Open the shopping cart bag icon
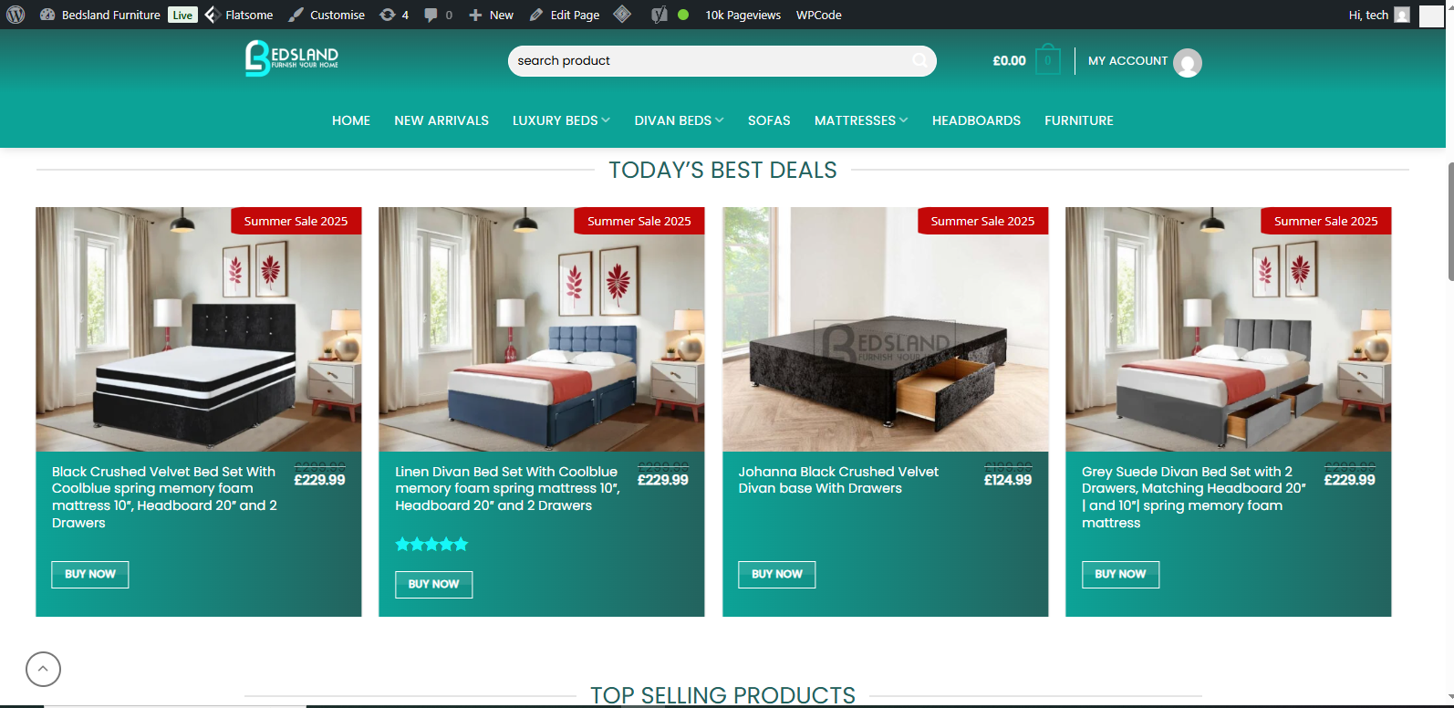The width and height of the screenshot is (1454, 708). (x=1048, y=60)
